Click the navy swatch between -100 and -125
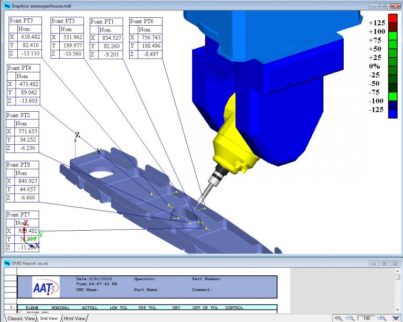 coord(393,105)
